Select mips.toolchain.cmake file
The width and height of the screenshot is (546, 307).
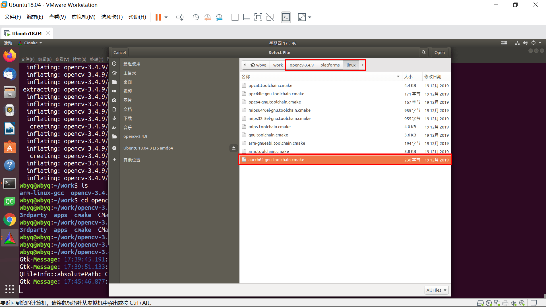[345, 127]
